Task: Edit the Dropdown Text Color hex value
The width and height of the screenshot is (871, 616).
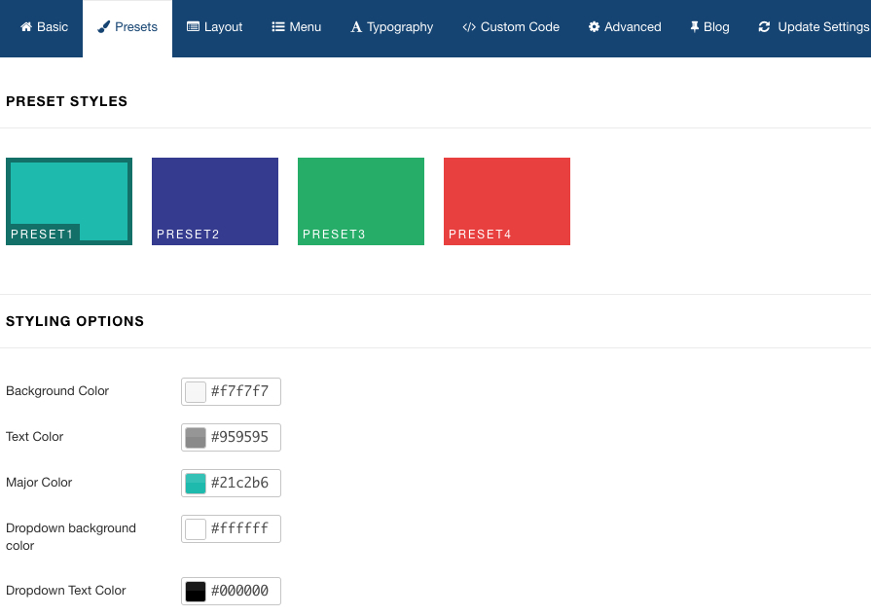Action: [241, 591]
